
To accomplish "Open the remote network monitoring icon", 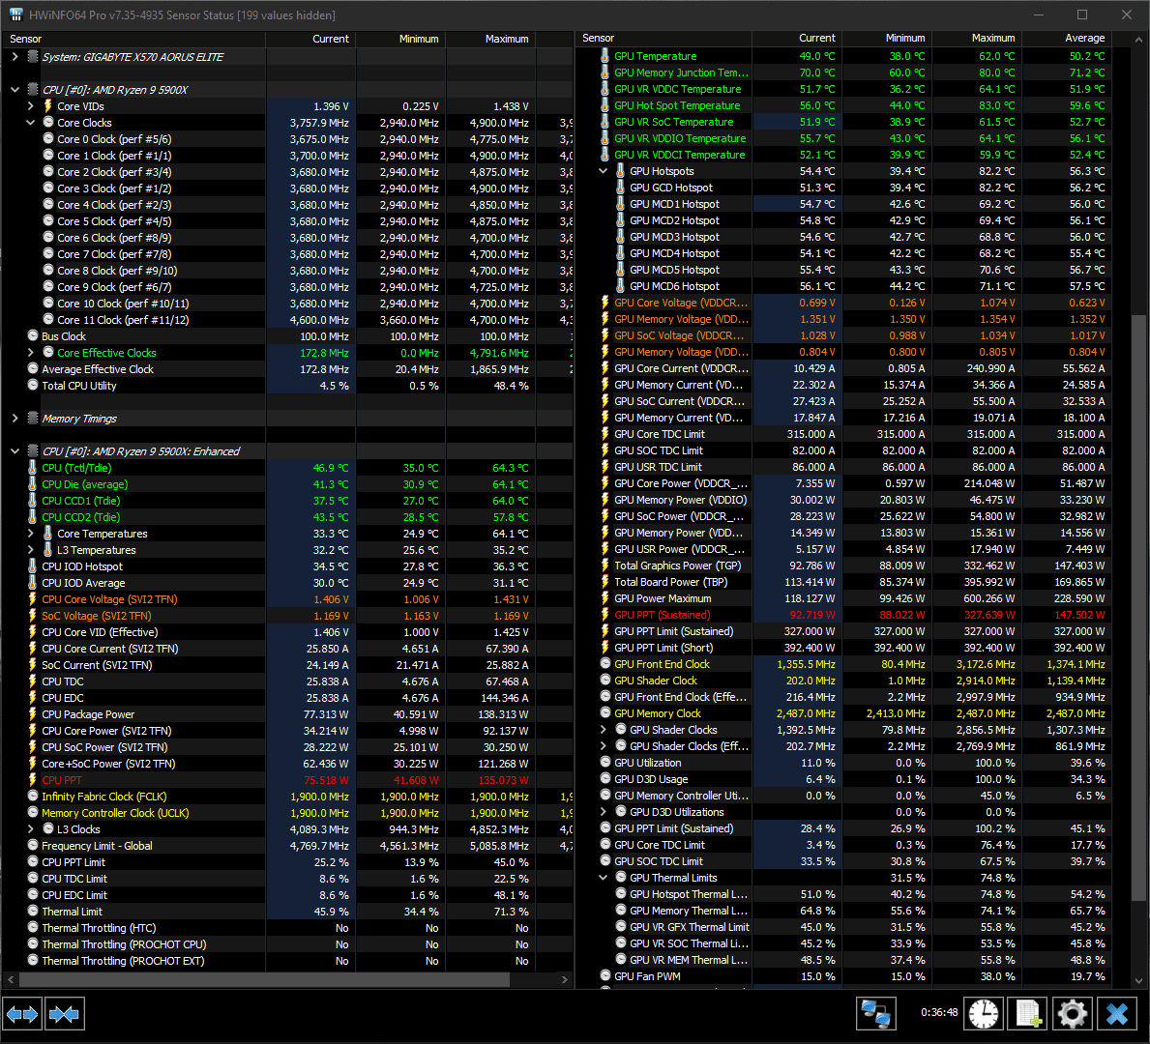I will [x=875, y=1015].
